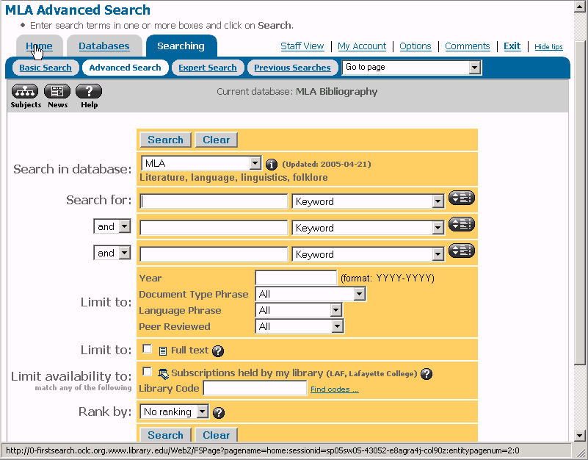Click the vertical scrollbar up arrow

pos(580,7)
